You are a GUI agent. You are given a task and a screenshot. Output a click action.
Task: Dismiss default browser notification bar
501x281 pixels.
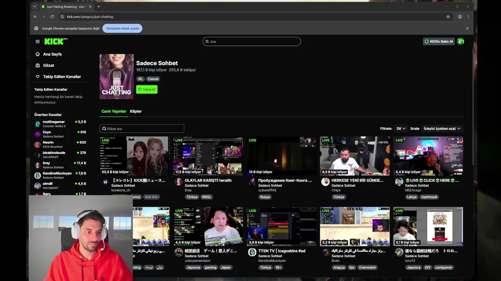point(467,28)
